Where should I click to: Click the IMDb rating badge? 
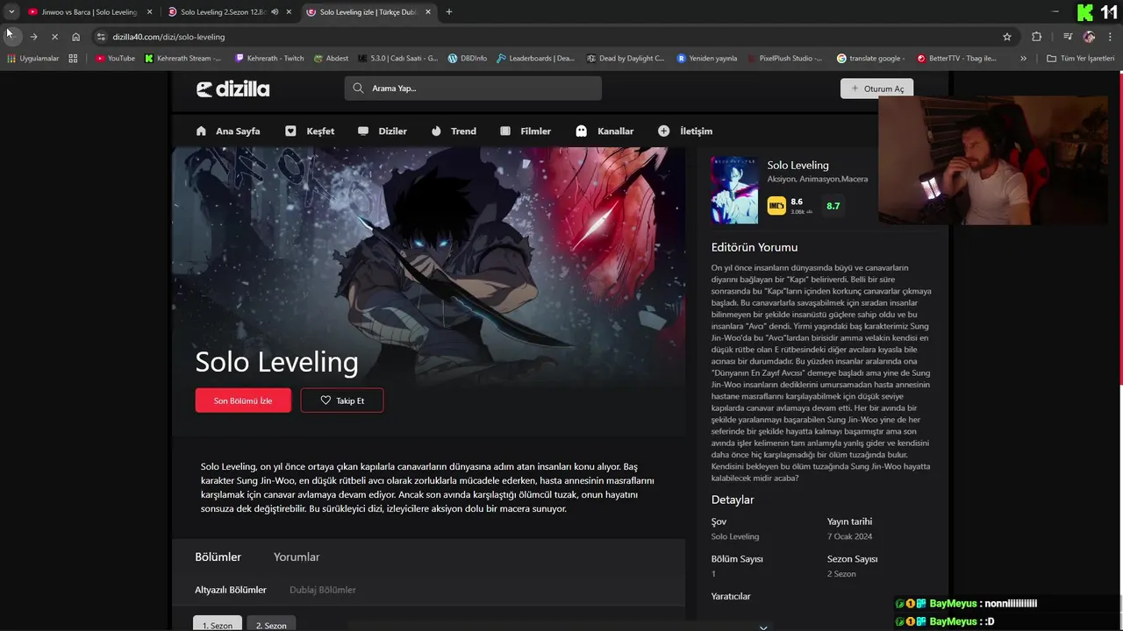pyautogui.click(x=776, y=206)
